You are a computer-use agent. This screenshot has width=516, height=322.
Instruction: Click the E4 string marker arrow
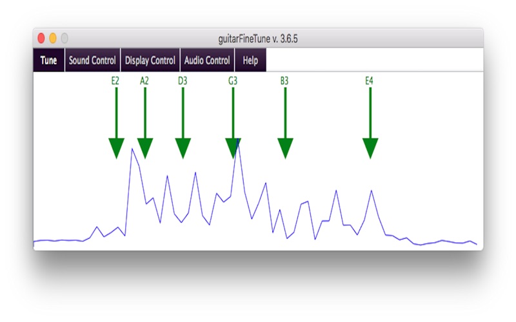(x=370, y=123)
